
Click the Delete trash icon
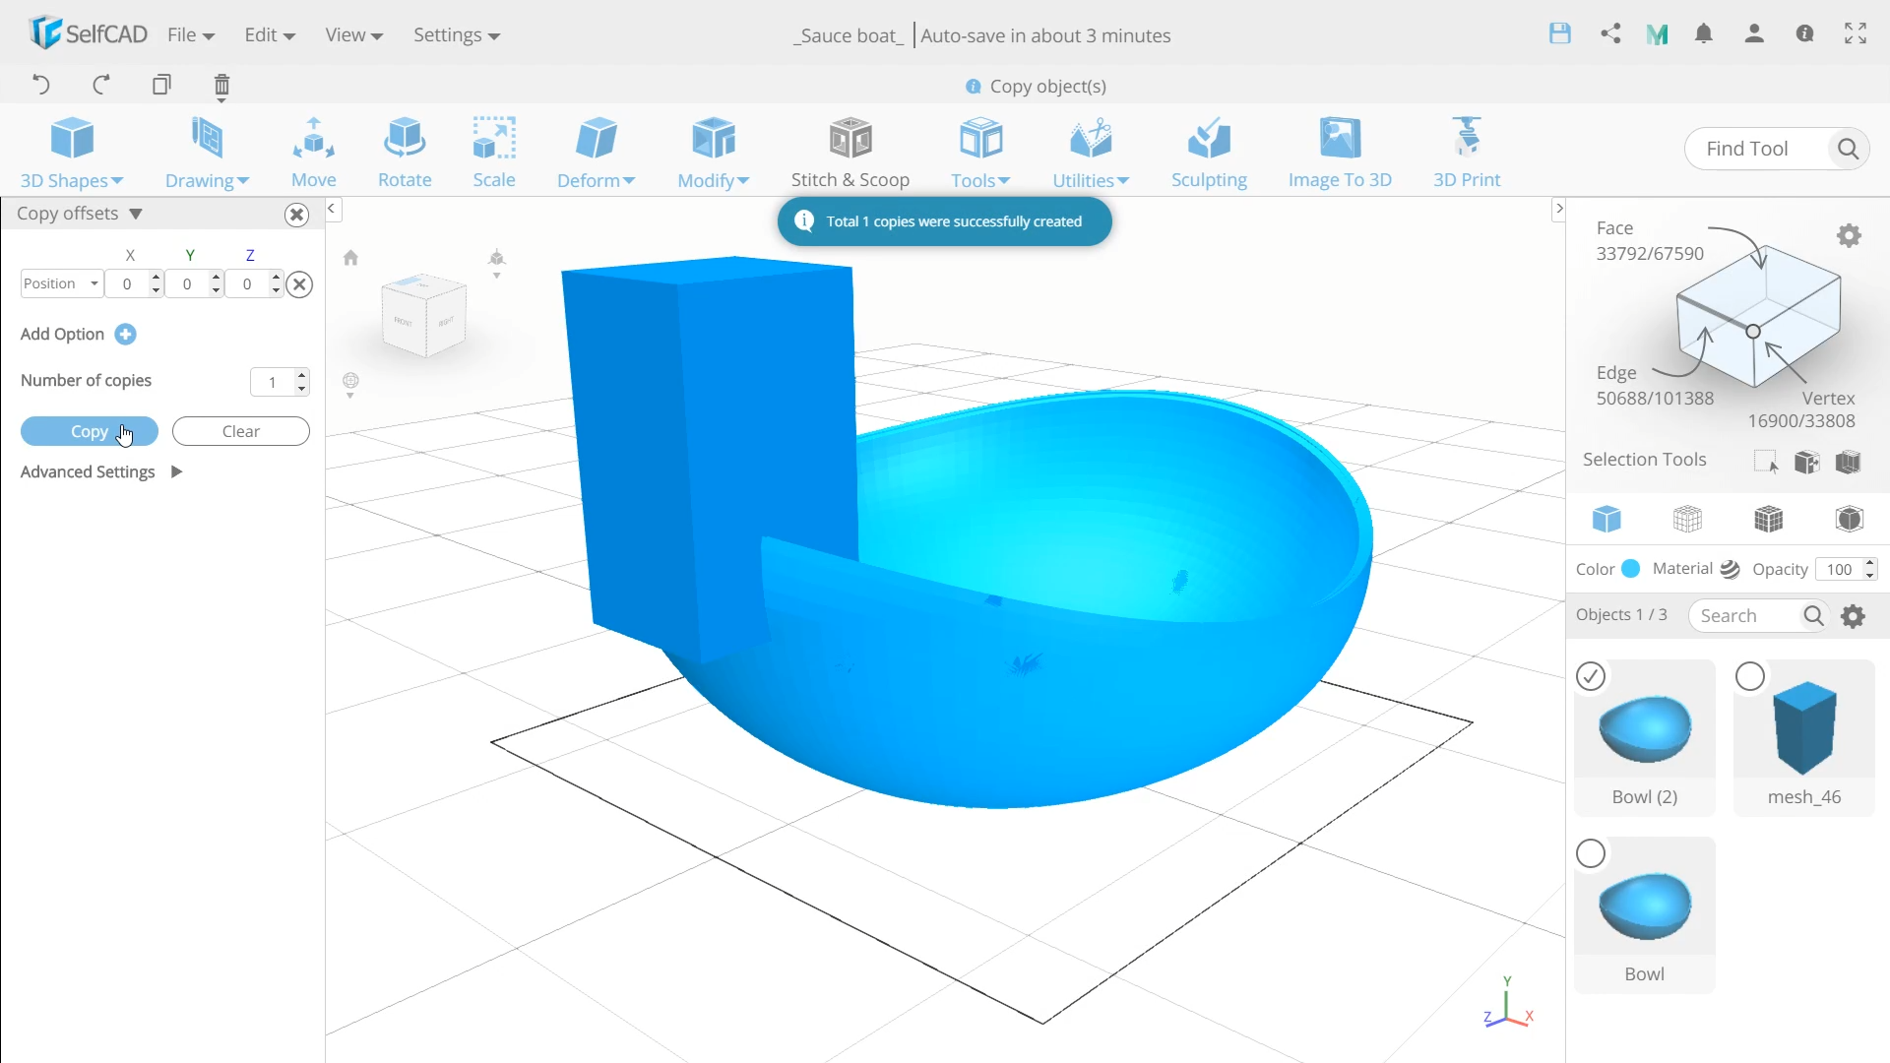point(221,87)
